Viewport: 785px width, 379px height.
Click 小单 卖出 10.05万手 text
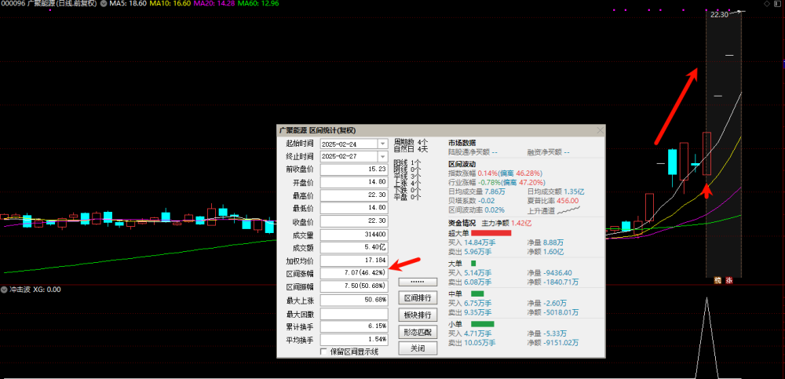coord(472,343)
